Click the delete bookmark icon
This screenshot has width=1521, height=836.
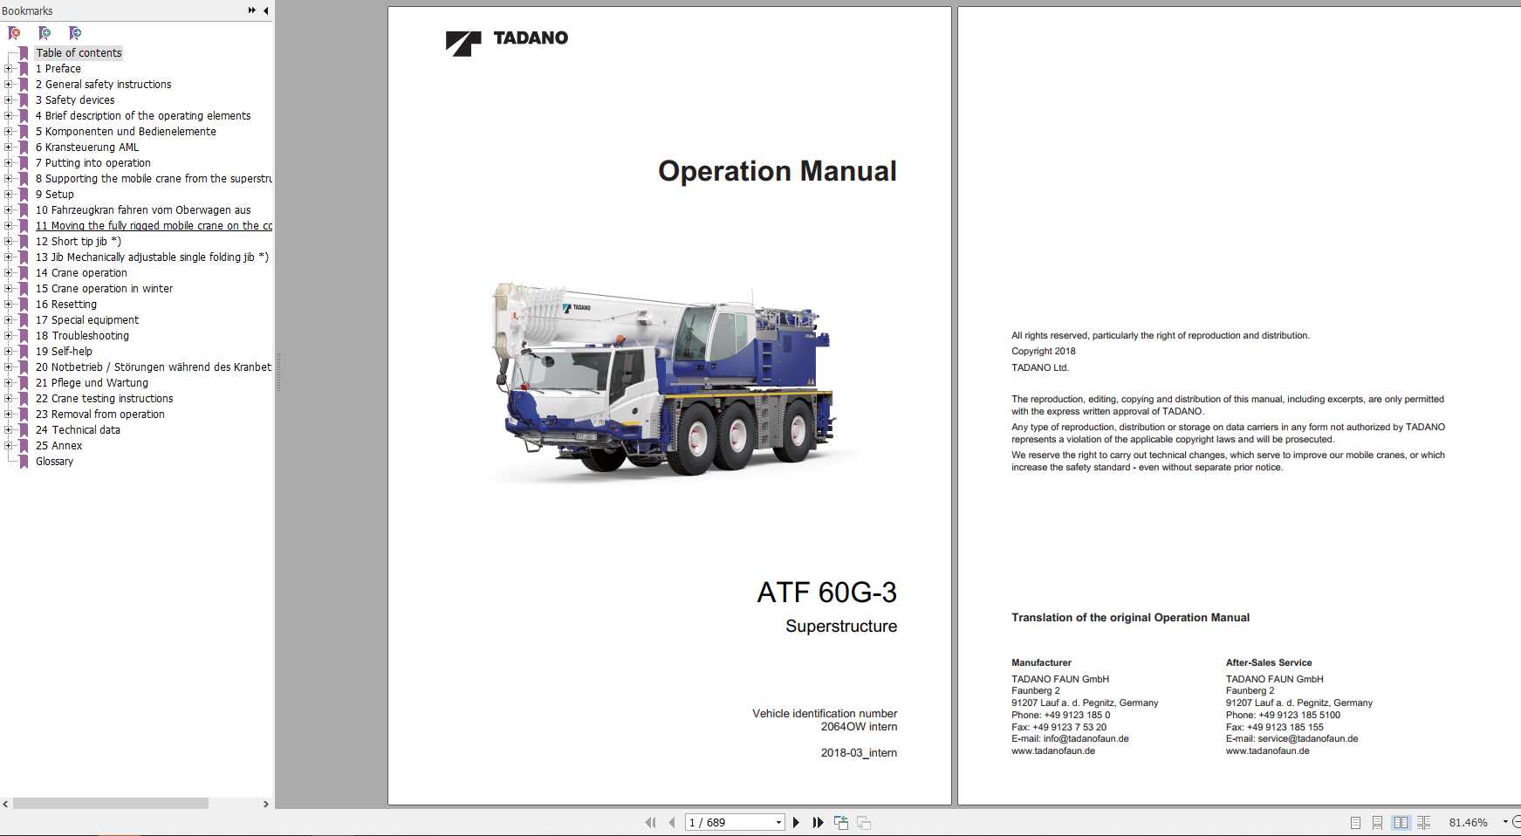[14, 33]
